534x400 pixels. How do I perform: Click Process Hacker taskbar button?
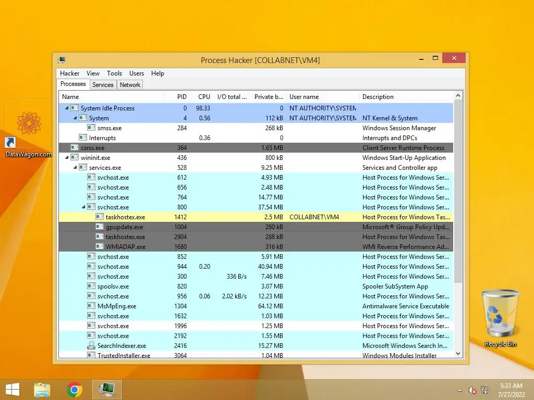point(106,390)
